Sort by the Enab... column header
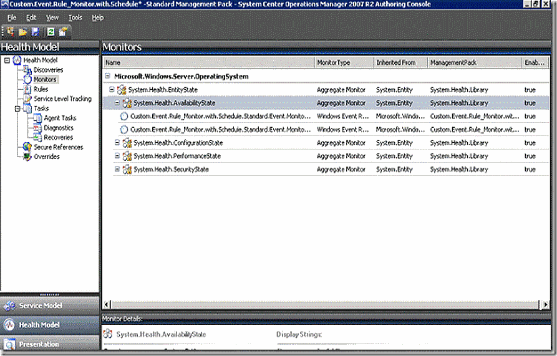 tap(535, 63)
